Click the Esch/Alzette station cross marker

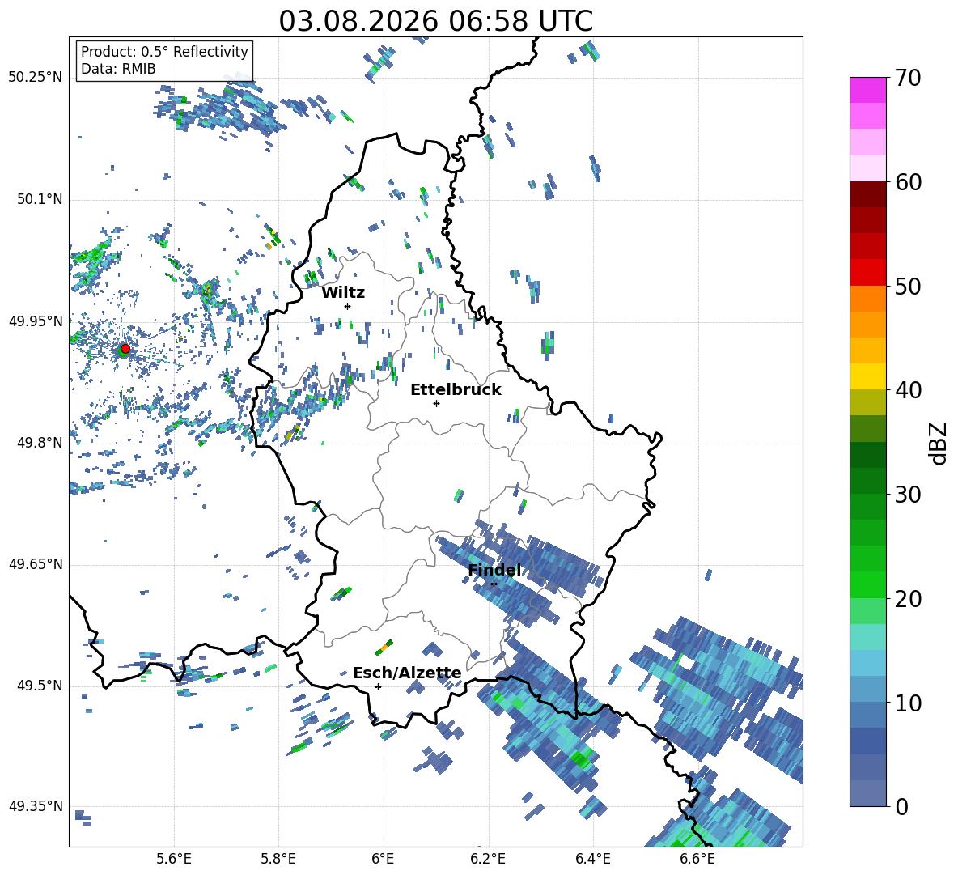coord(378,686)
